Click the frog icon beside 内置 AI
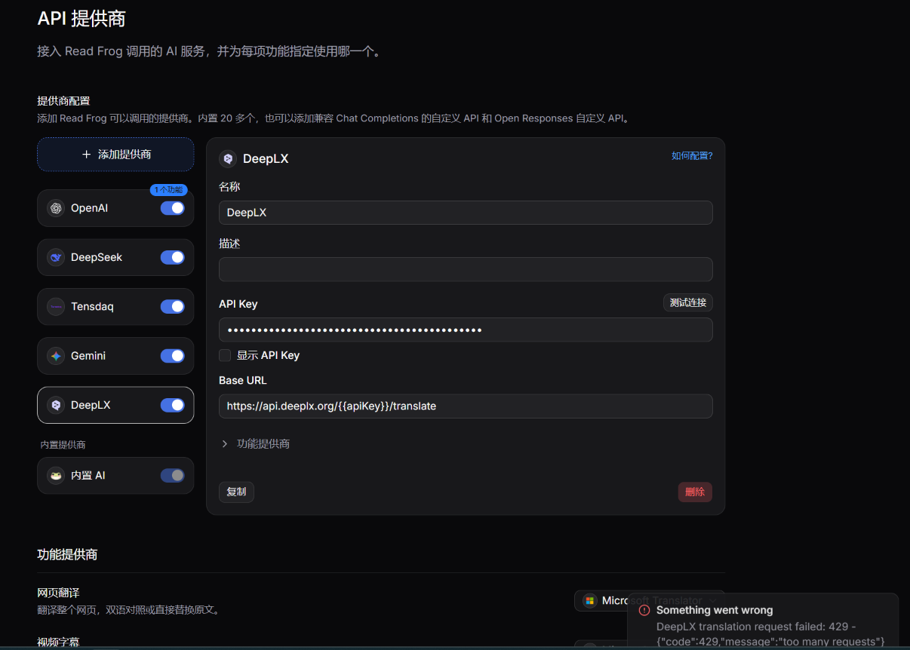 pos(56,476)
